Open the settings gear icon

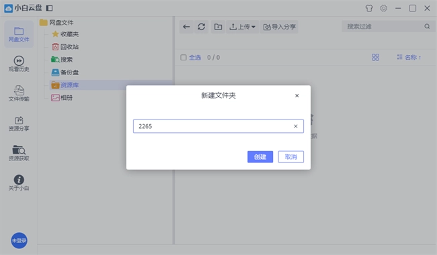pyautogui.click(x=383, y=8)
